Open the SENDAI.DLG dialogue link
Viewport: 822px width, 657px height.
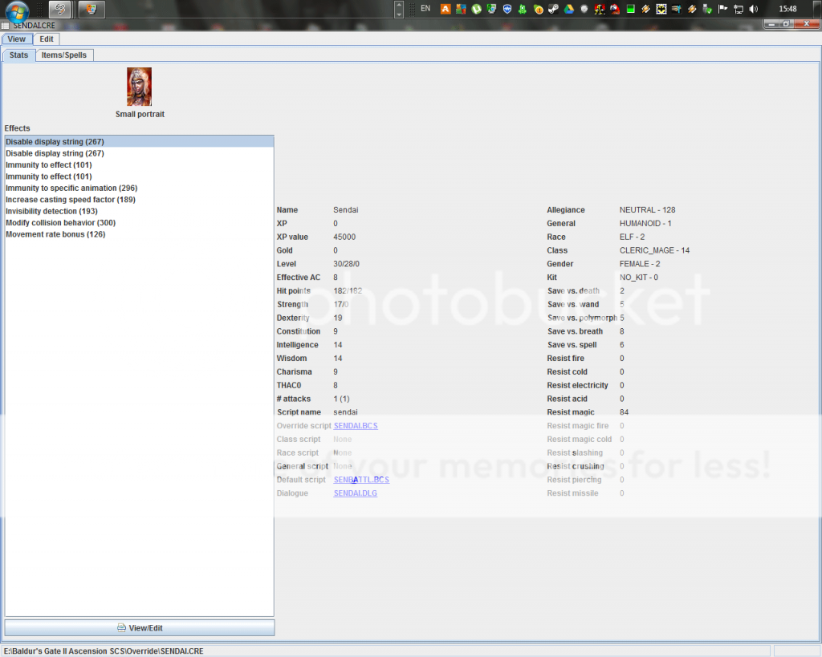click(355, 493)
